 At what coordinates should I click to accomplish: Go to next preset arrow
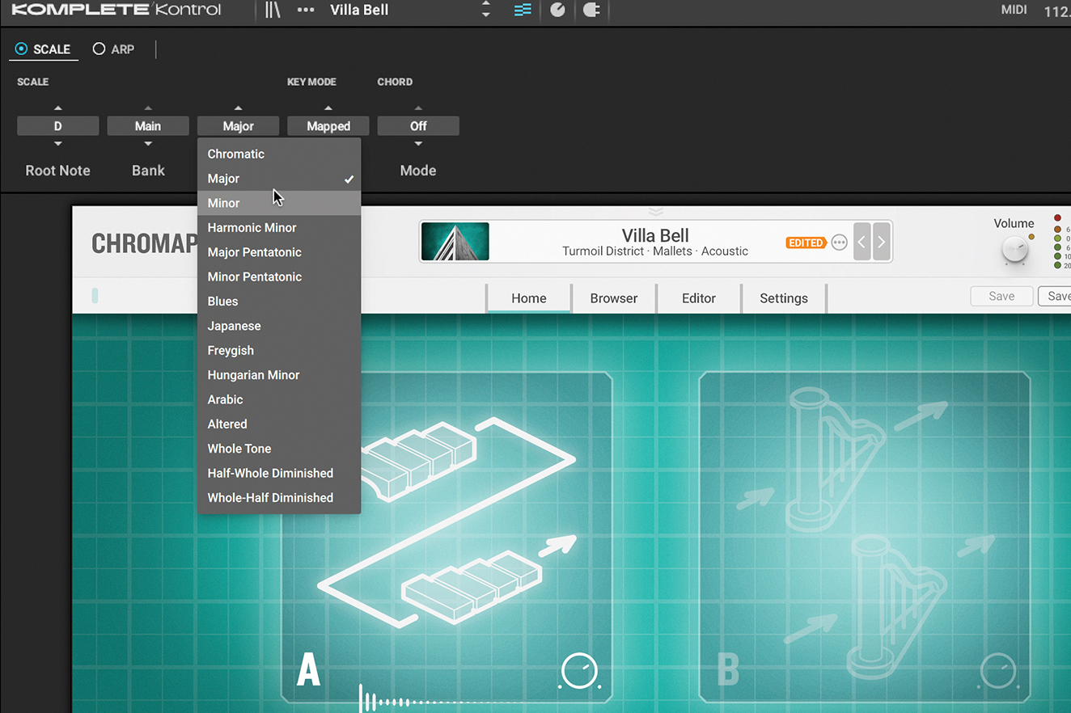pyautogui.click(x=882, y=242)
